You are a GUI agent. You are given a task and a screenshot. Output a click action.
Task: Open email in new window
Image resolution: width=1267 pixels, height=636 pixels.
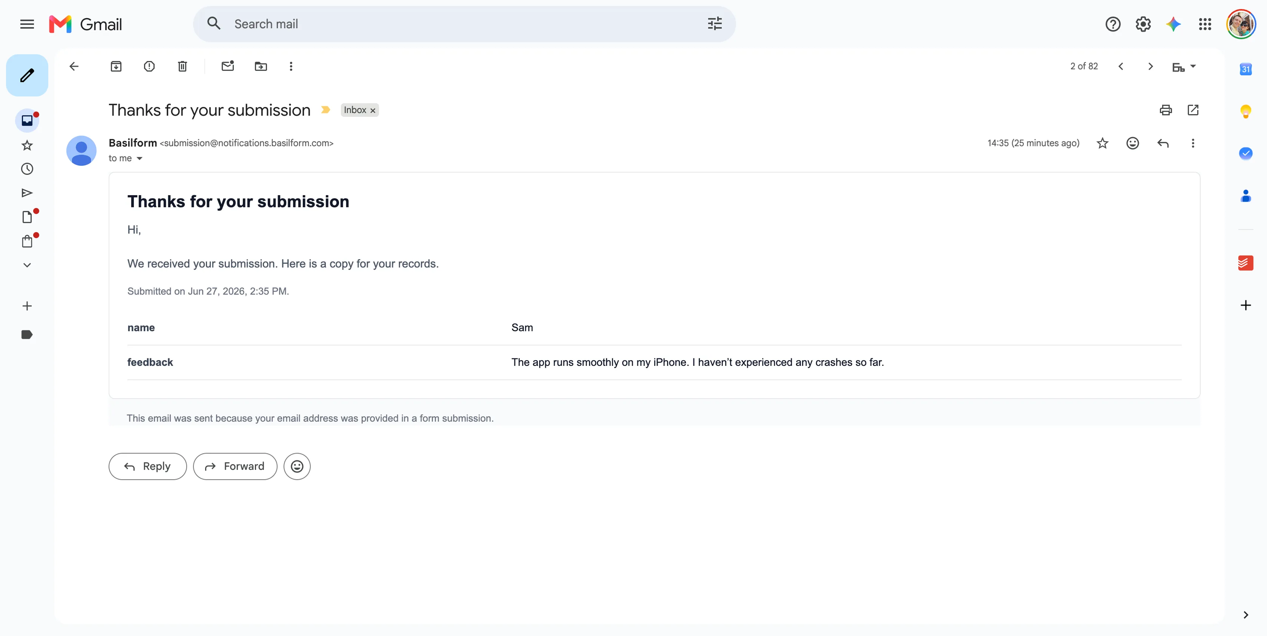tap(1193, 110)
